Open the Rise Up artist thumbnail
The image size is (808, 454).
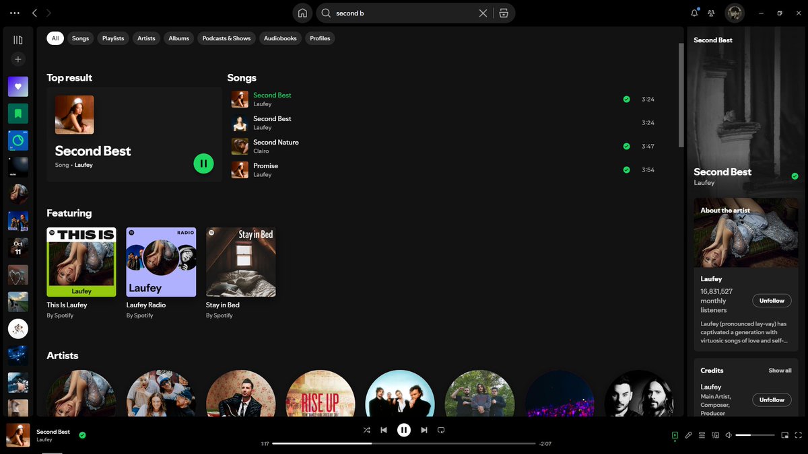[x=321, y=394]
